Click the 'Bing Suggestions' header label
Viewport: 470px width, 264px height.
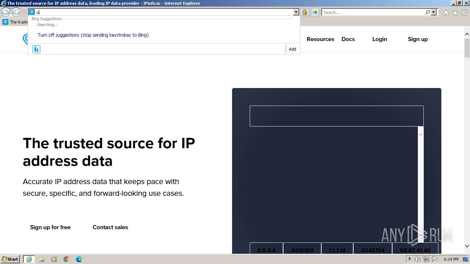coord(47,19)
